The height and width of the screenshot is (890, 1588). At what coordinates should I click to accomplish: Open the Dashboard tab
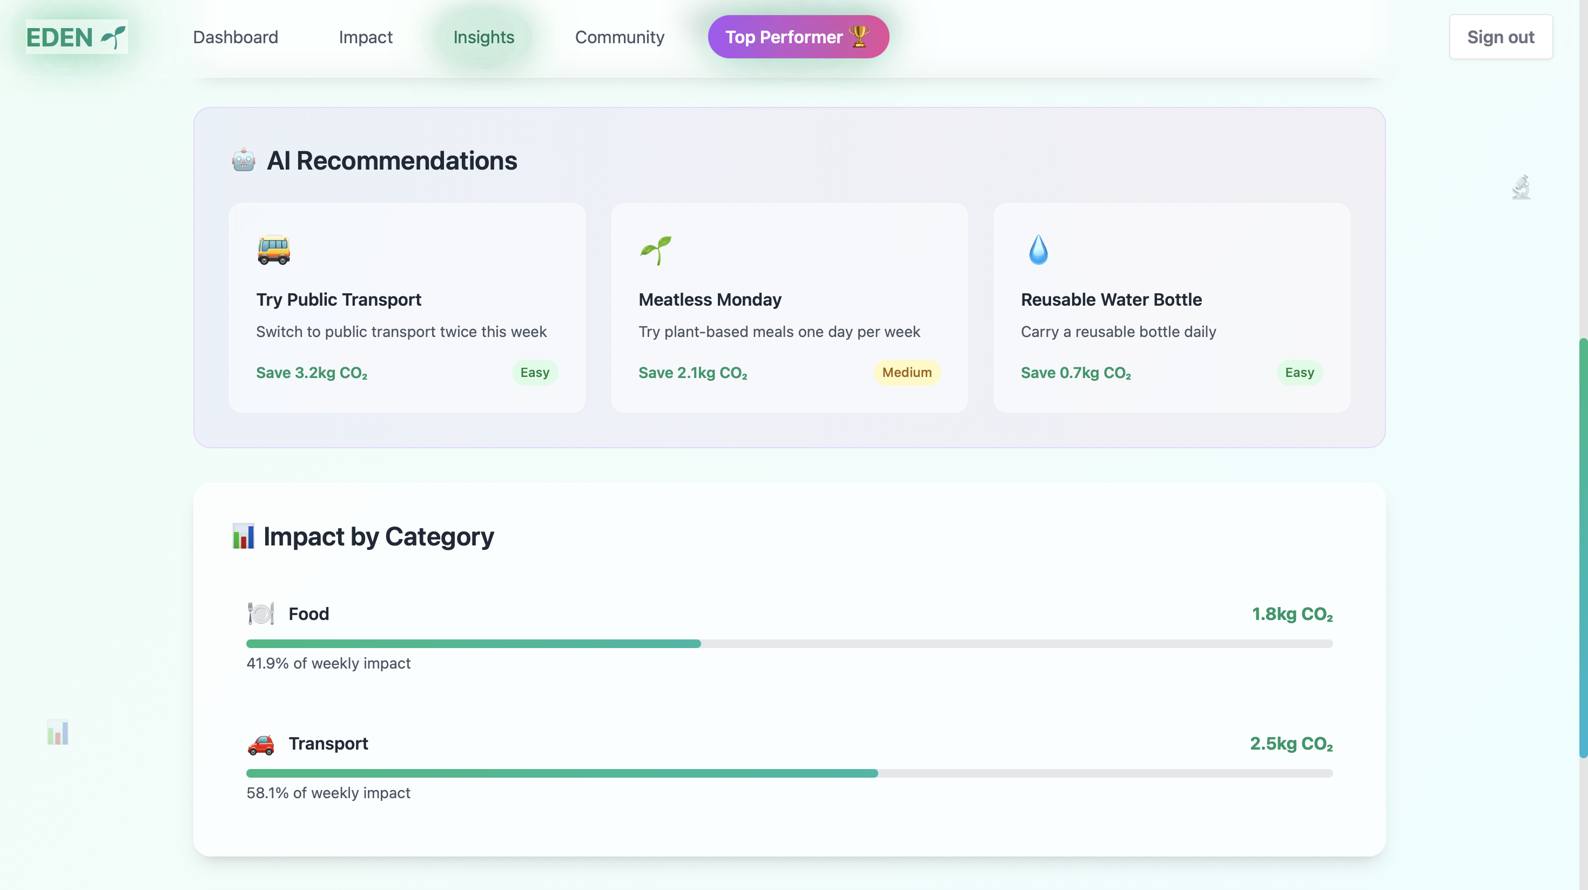coord(235,37)
